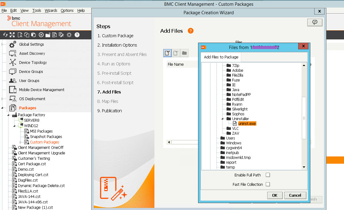Screen dimensions: 344x210
Task: Go to step 1. Custom Package
Action: tap(115, 36)
